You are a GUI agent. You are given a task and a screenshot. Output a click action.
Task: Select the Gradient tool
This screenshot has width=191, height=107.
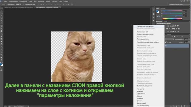click(1, 39)
